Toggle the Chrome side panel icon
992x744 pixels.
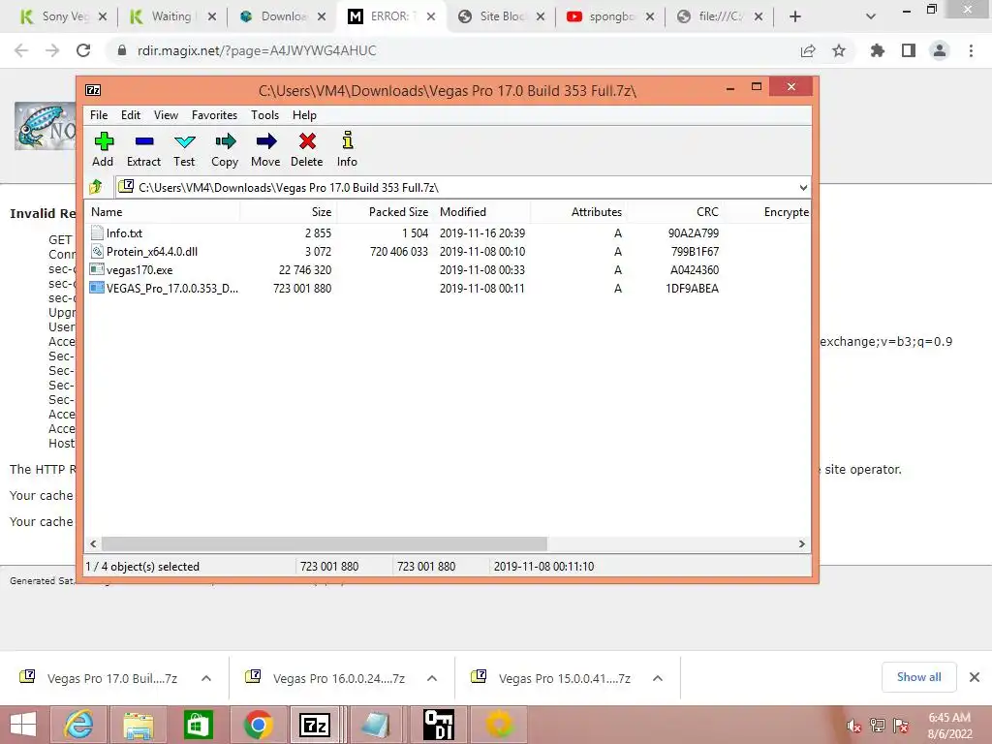tap(909, 50)
